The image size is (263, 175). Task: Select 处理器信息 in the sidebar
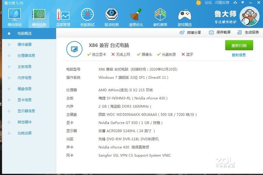[29, 55]
